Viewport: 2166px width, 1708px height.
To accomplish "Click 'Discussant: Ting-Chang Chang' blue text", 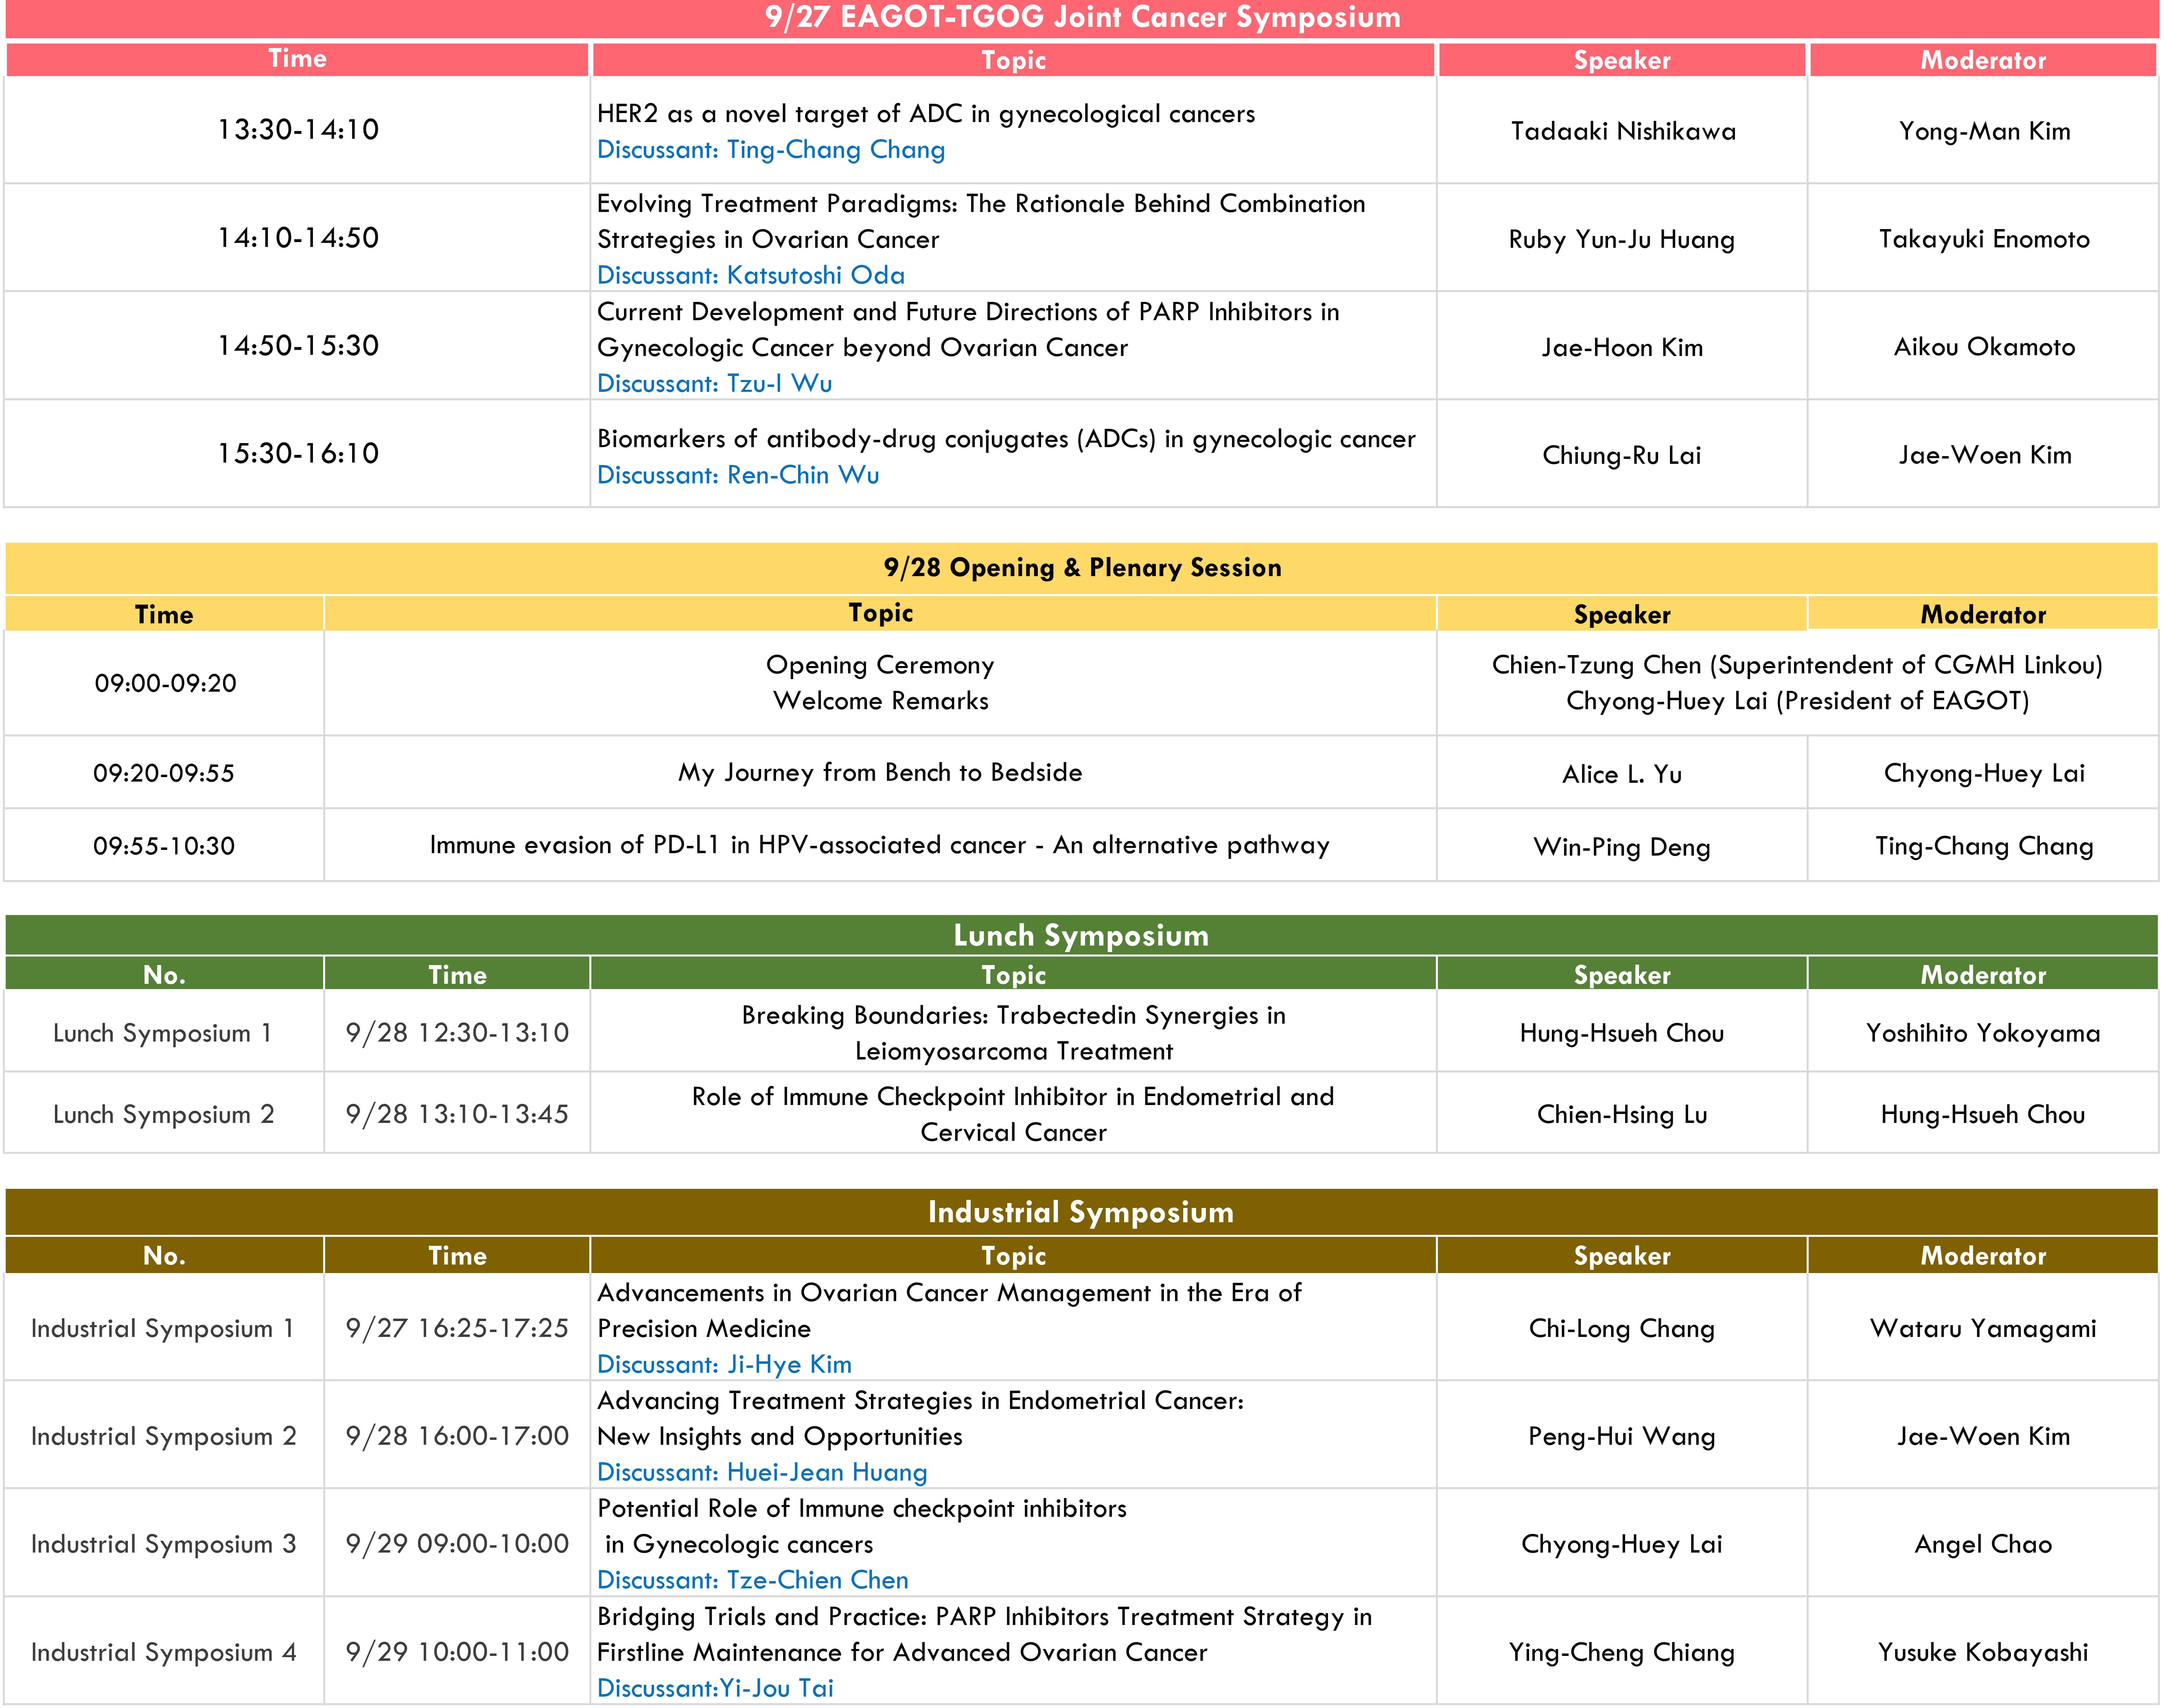I will pos(770,150).
